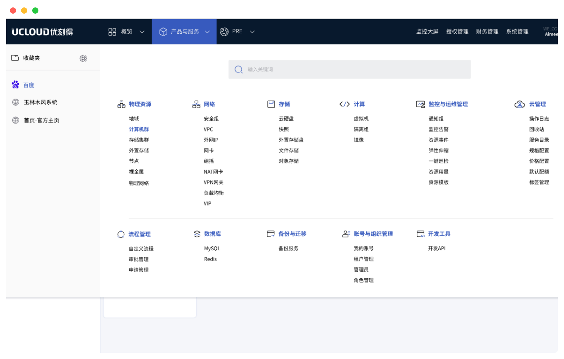Click the 产品与服务 cube icon

tap(163, 32)
